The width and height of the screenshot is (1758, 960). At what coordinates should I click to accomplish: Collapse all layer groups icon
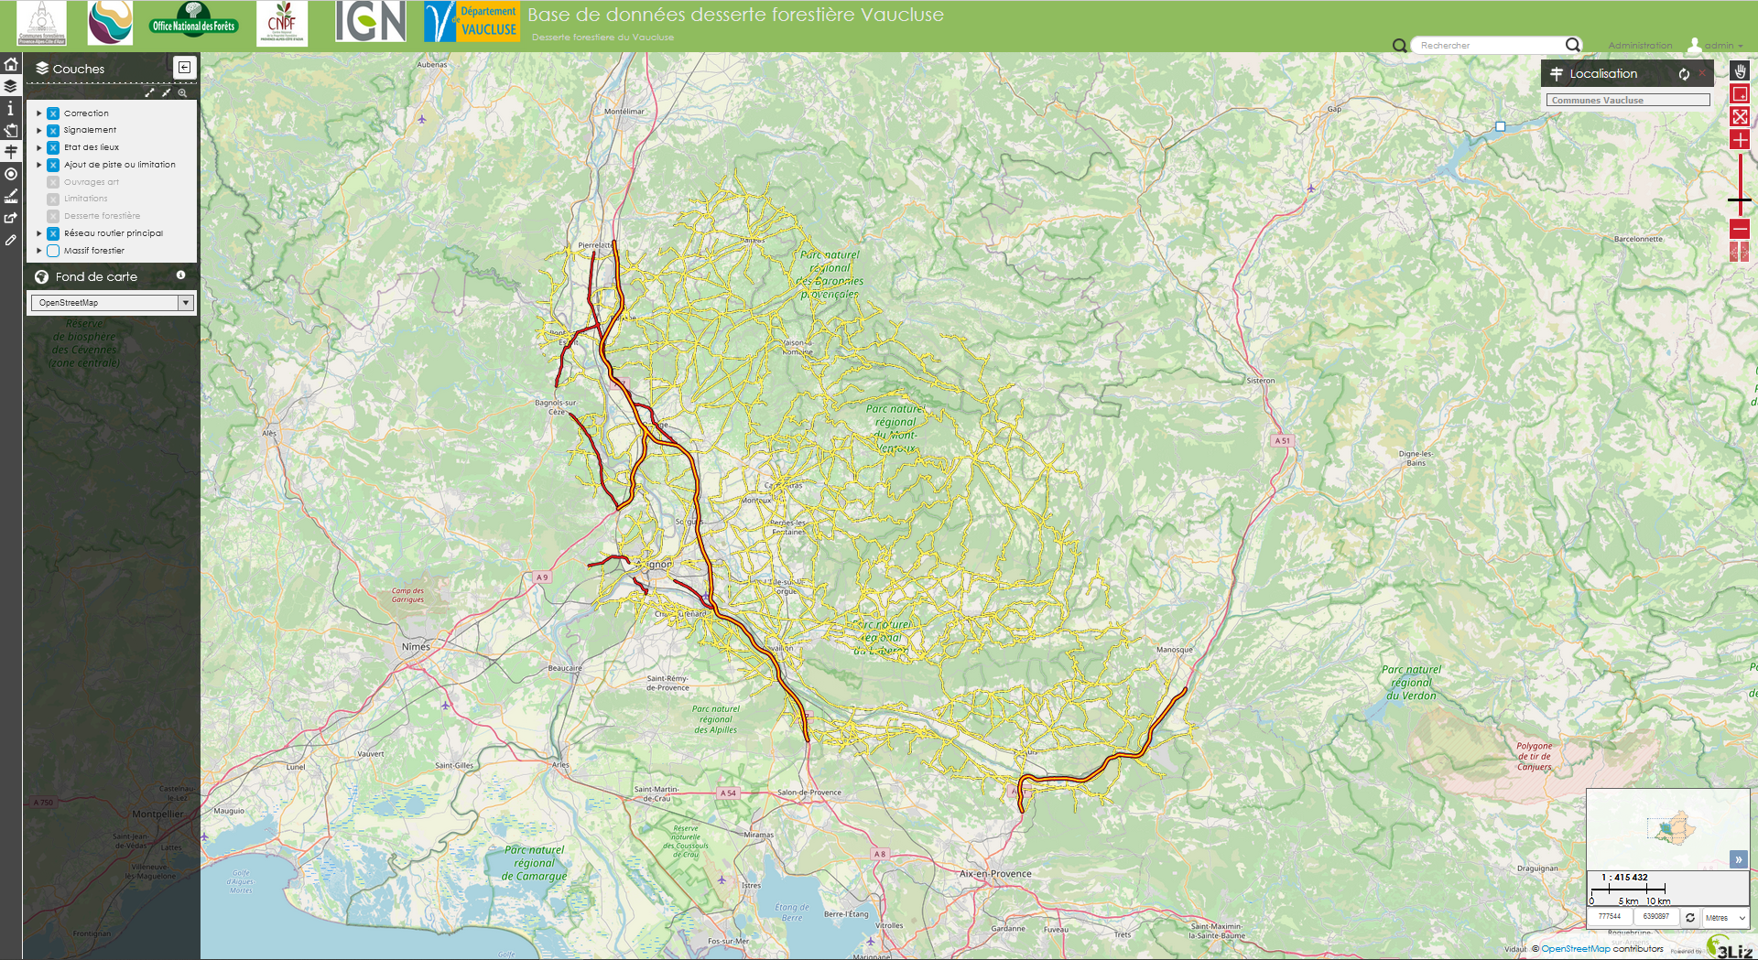pyautogui.click(x=166, y=92)
